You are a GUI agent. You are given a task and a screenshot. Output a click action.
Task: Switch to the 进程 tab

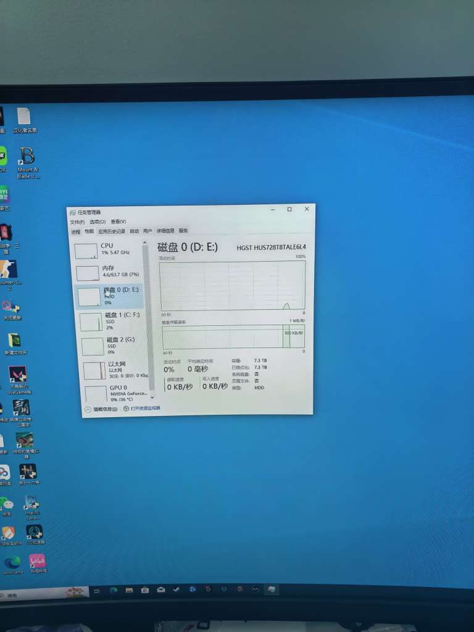(x=76, y=232)
